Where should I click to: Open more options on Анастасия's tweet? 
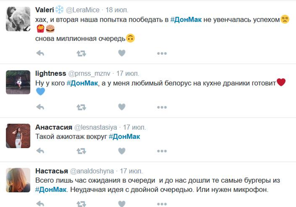pyautogui.click(x=162, y=151)
